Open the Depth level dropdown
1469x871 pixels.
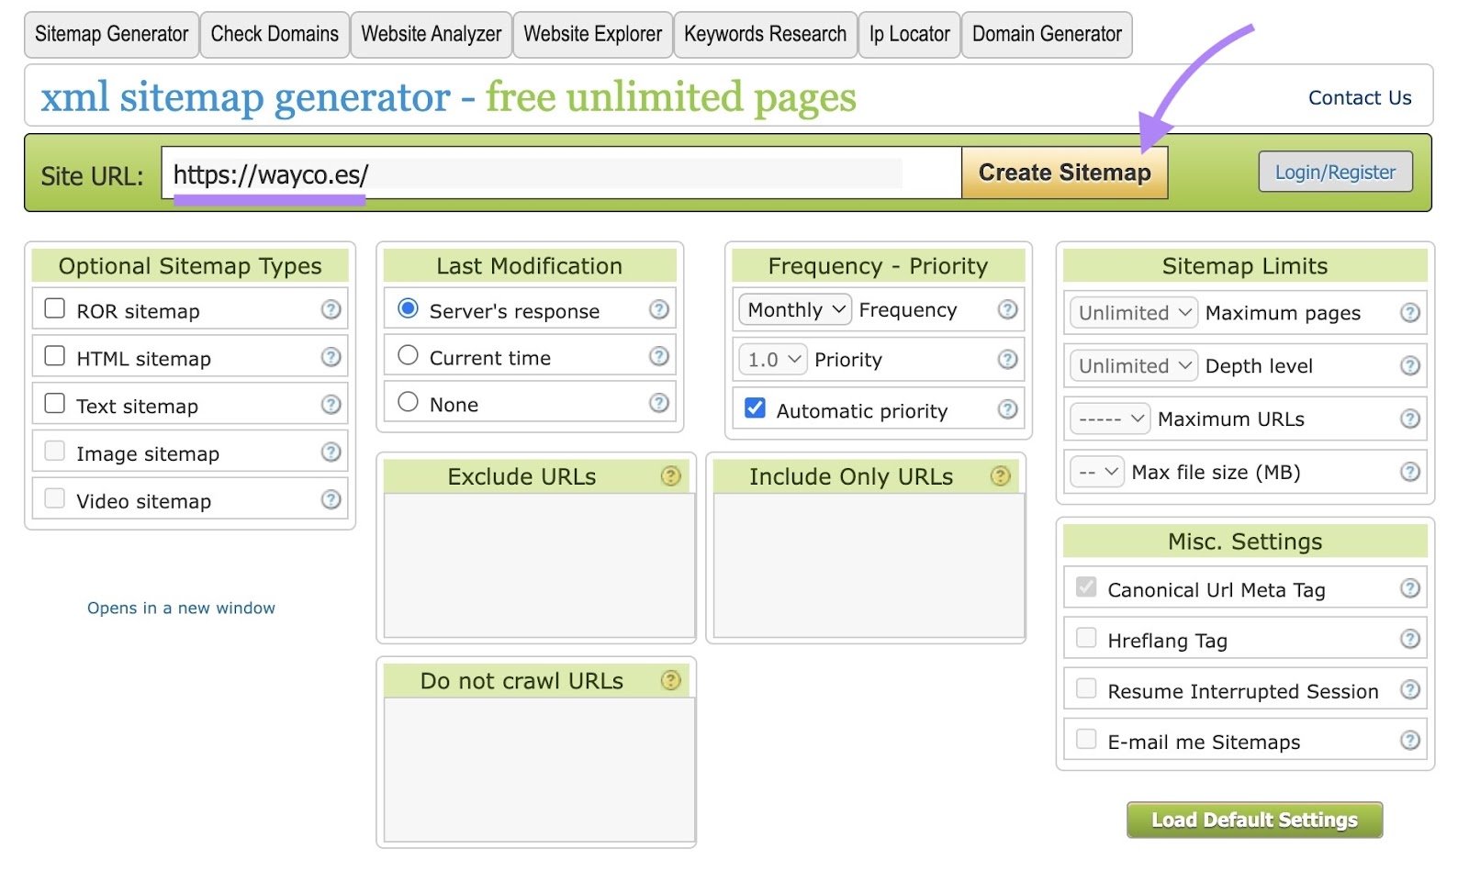1132,365
